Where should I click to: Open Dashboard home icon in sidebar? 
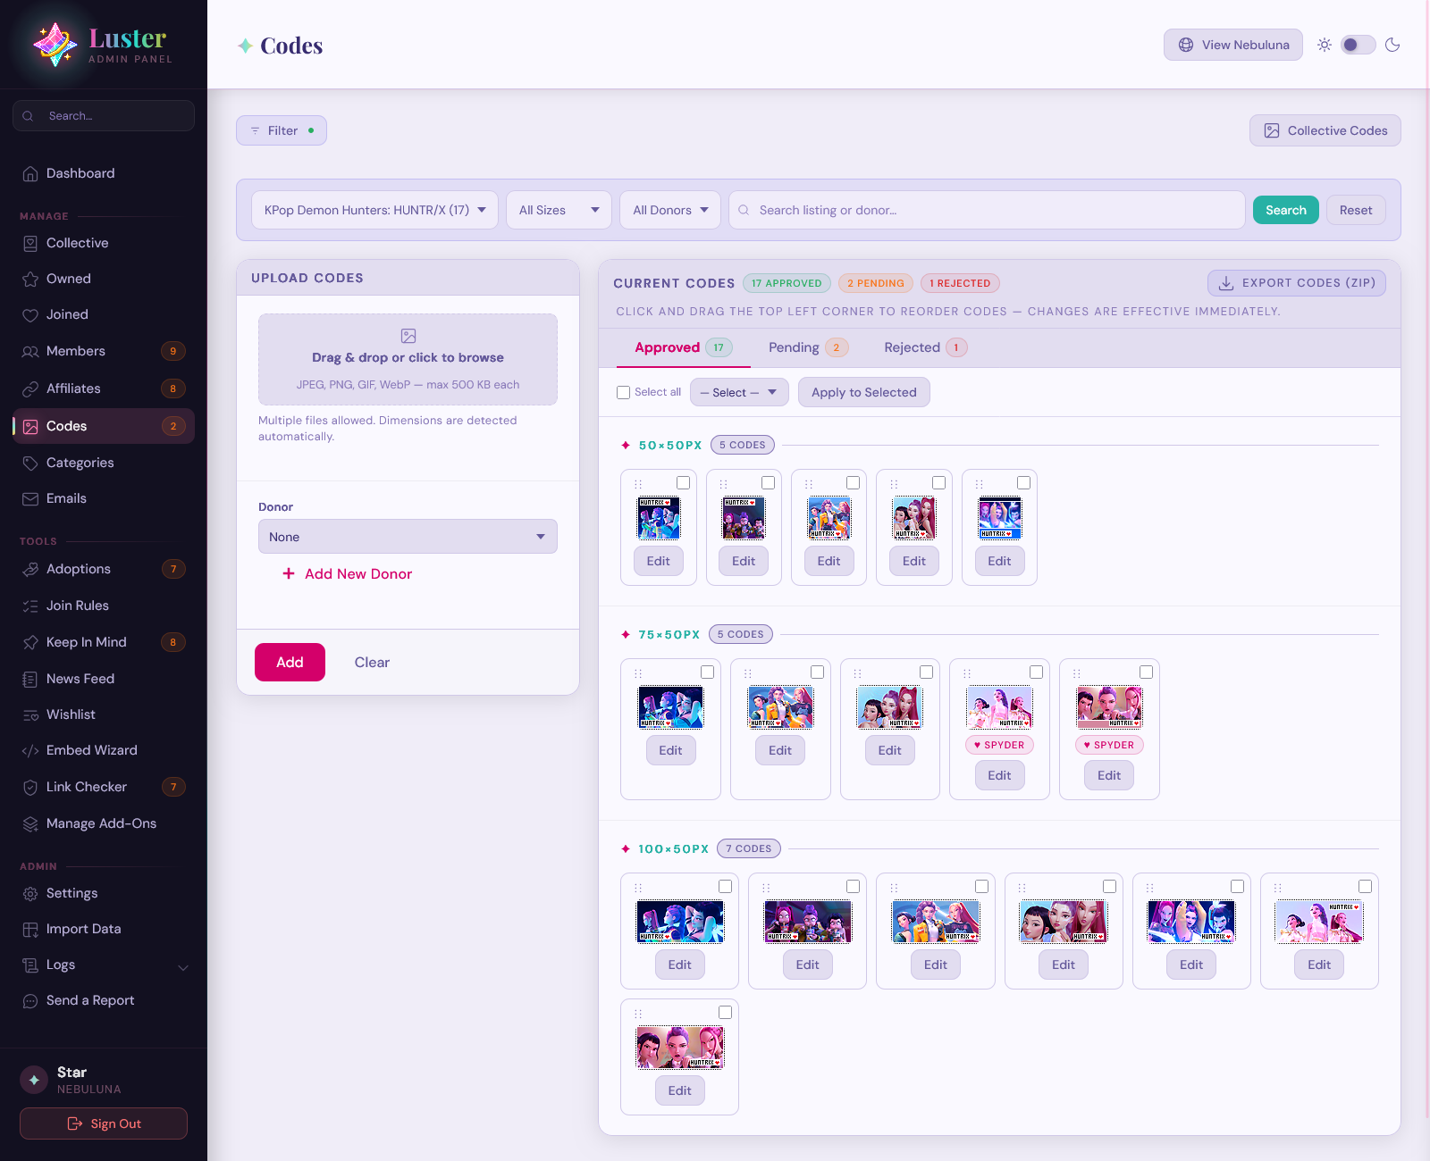(x=30, y=174)
